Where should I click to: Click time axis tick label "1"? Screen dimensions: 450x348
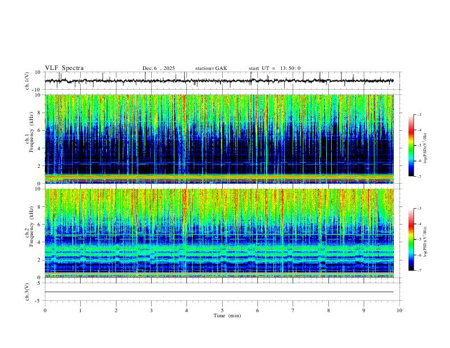pyautogui.click(x=80, y=310)
